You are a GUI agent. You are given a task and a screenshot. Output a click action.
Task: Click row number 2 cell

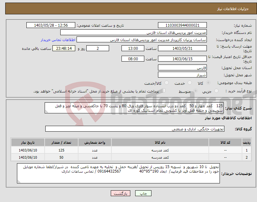(x=247, y=157)
